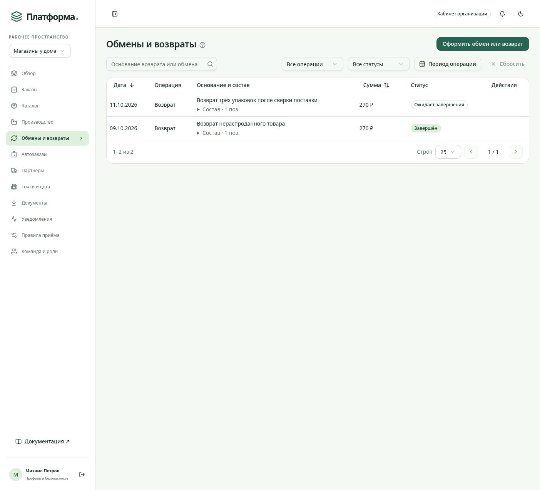The image size is (540, 490).
Task: Expand Состав of 09.10.2026 return
Action: tap(218, 133)
